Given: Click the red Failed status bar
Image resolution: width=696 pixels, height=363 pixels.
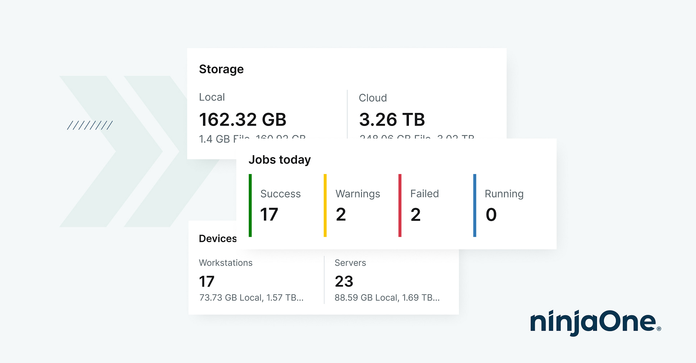Looking at the screenshot, I should coord(400,205).
